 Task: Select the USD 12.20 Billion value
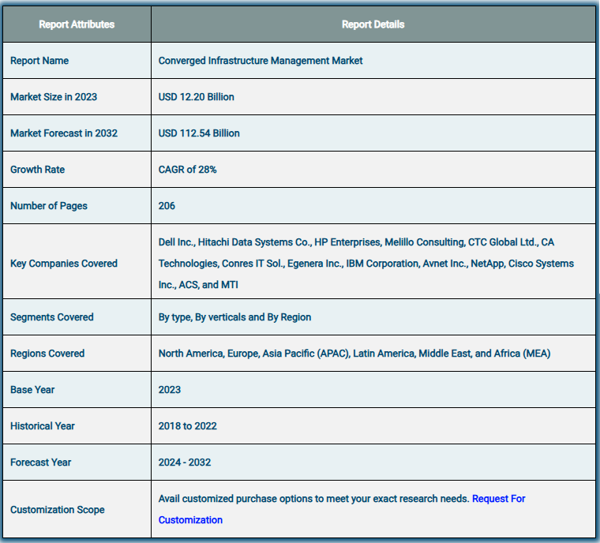(x=197, y=97)
